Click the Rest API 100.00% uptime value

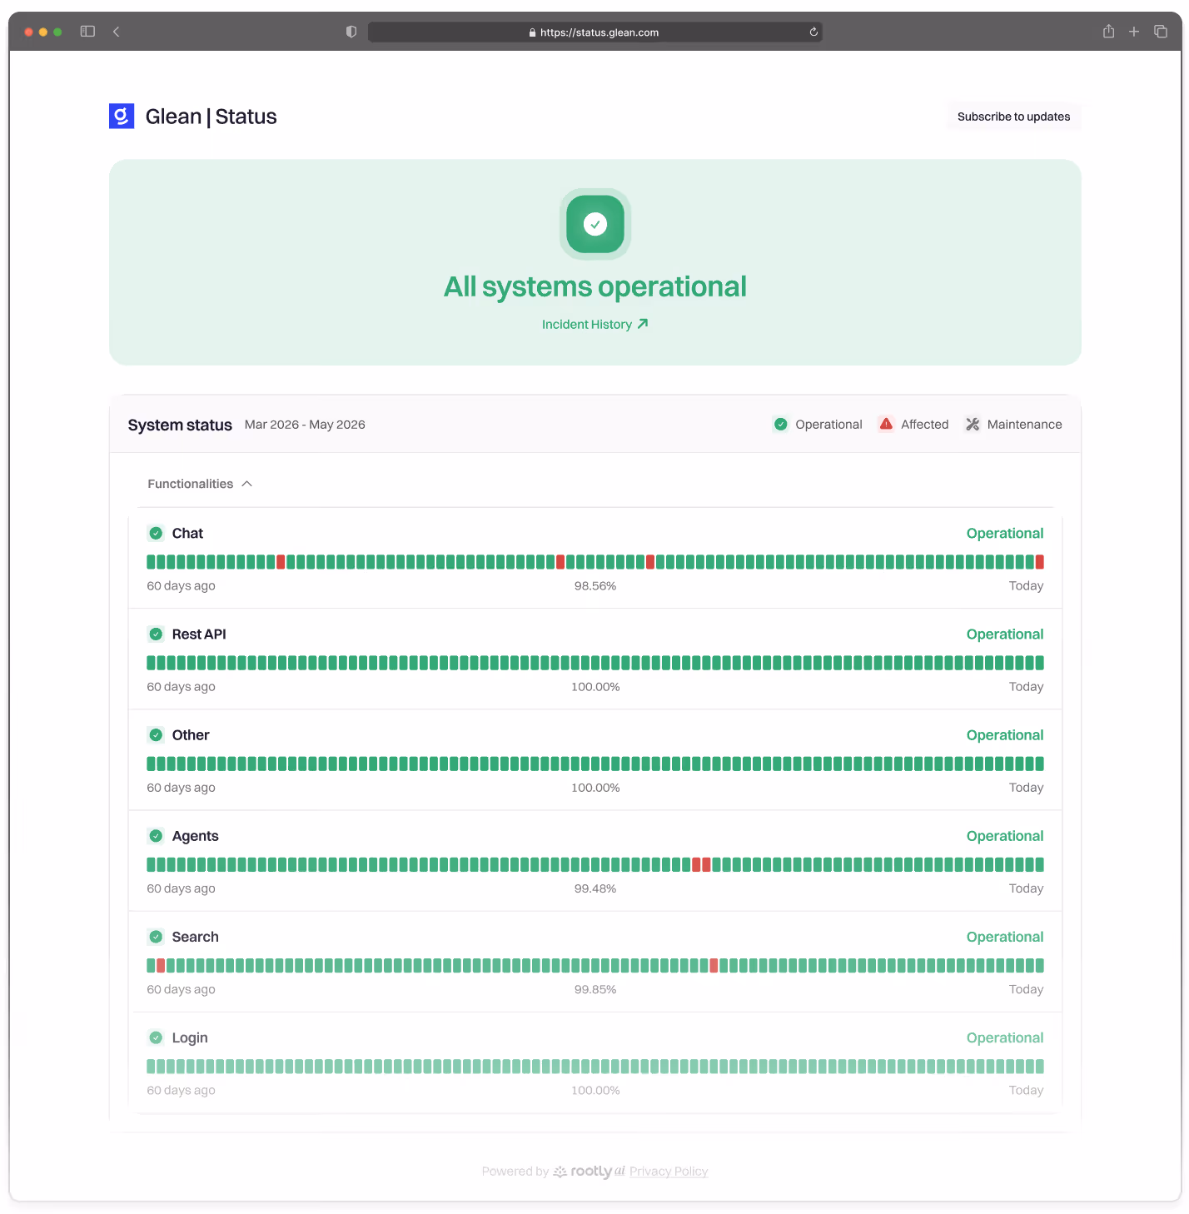[x=595, y=687]
